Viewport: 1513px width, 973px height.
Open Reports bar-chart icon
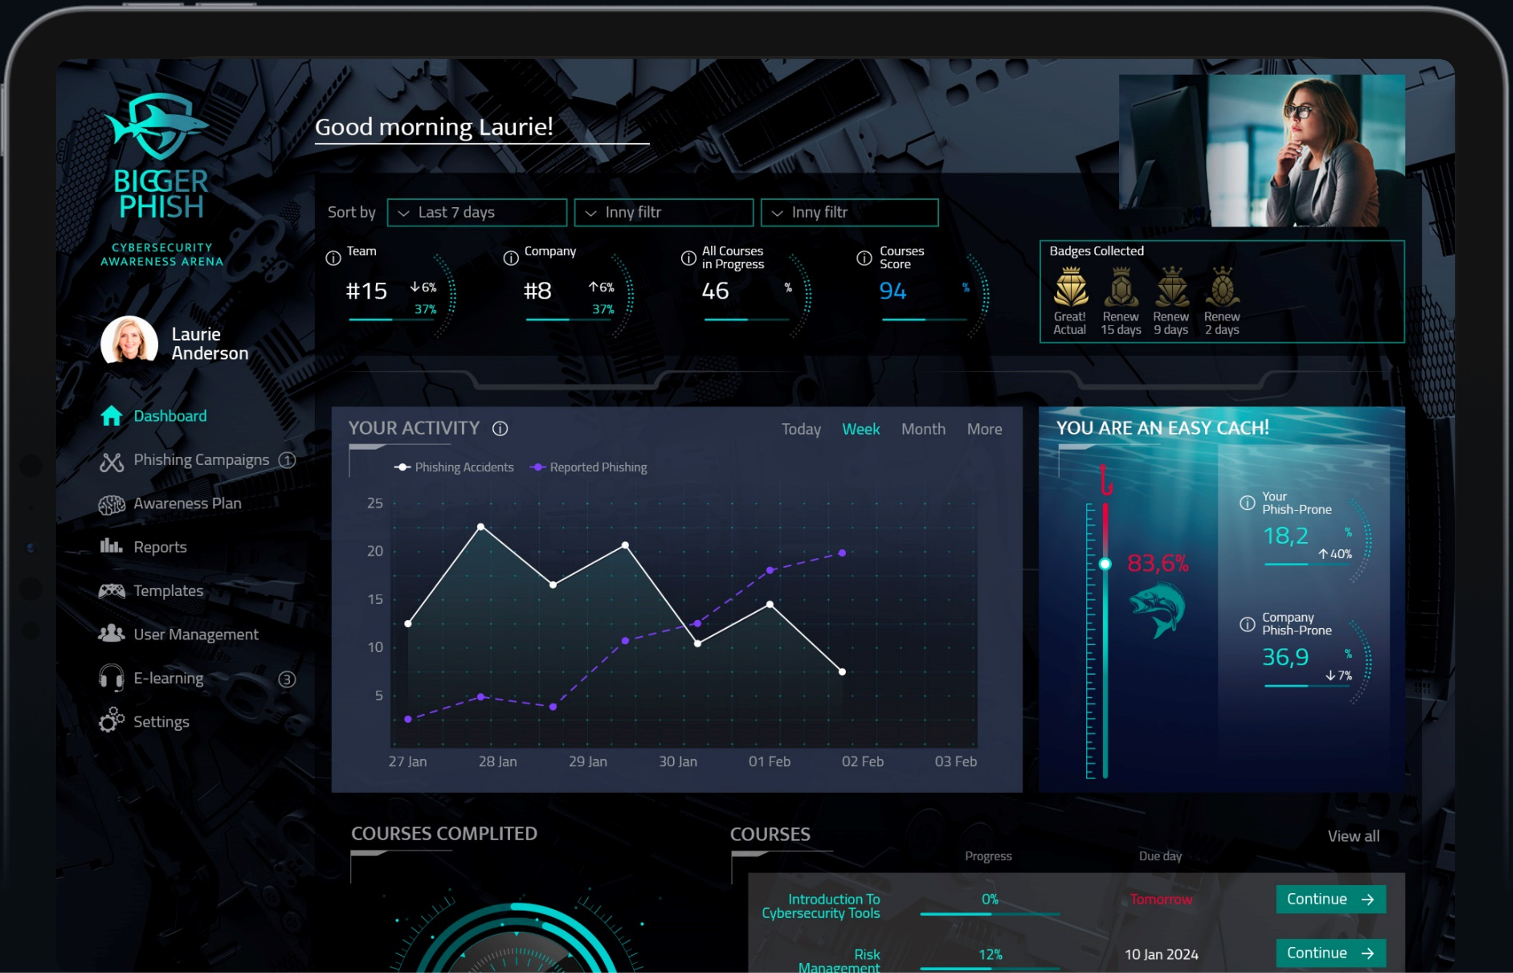coord(111,547)
